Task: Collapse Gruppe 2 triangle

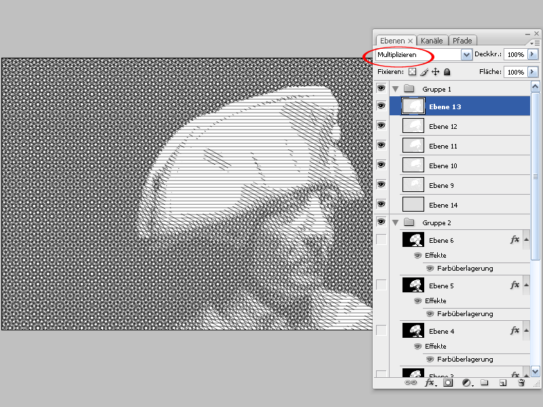Action: click(x=395, y=223)
